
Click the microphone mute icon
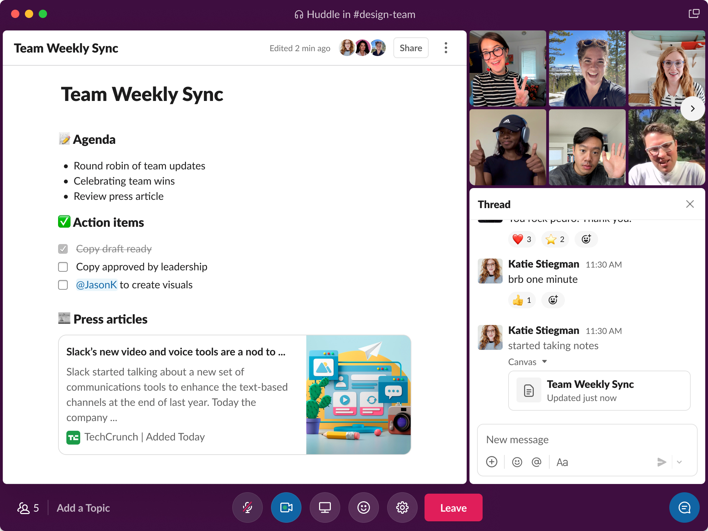(249, 507)
